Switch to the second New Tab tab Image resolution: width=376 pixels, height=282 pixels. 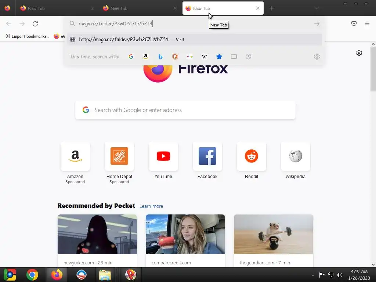140,8
